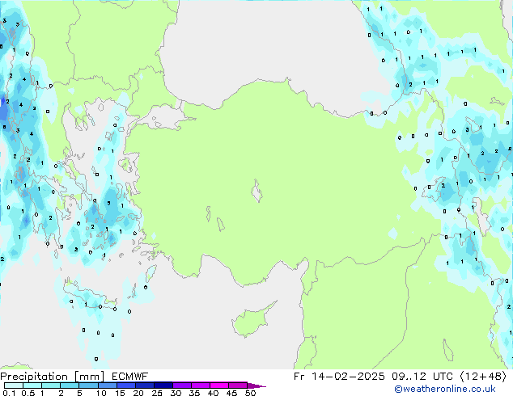The height and width of the screenshot is (396, 513).
Task: Click the '0.5' legend scale label
Action: (x=28, y=393)
